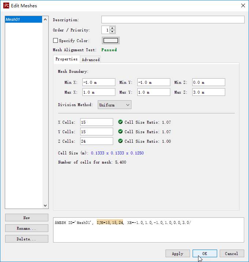
Task: Open the mesh color swatch picker
Action: pyautogui.click(x=111, y=41)
